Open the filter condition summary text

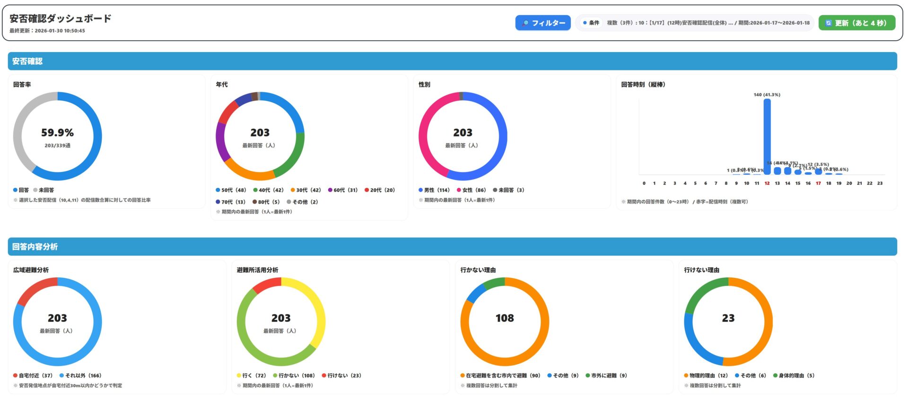pyautogui.click(x=708, y=23)
